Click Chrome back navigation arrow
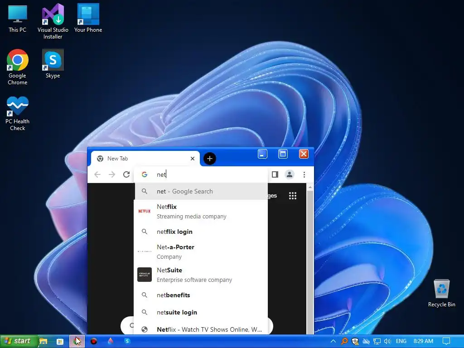 click(x=97, y=174)
